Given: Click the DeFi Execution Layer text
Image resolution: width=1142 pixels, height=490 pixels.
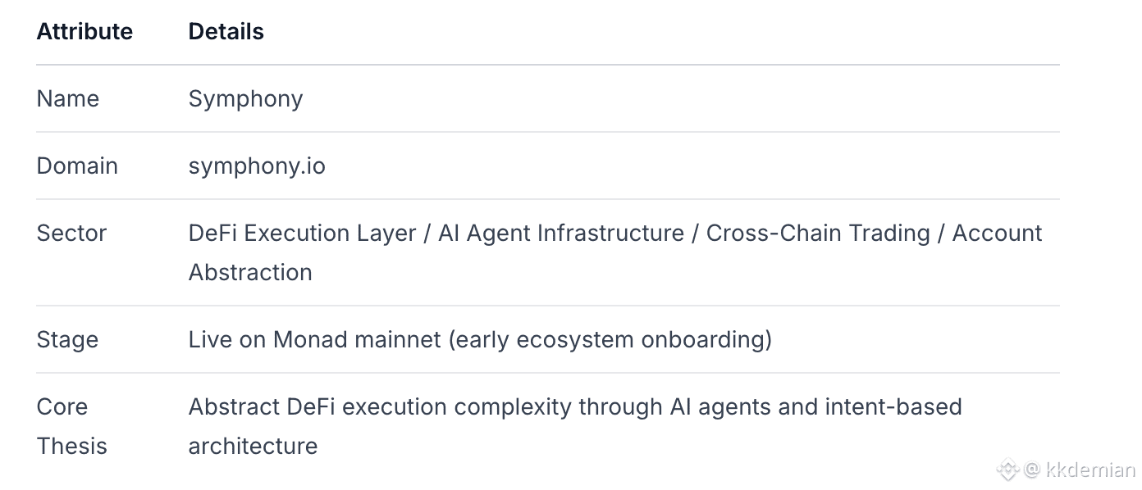Looking at the screenshot, I should (302, 233).
